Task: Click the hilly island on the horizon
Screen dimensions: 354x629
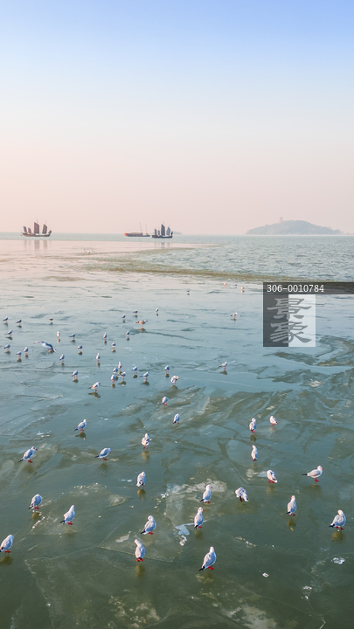Action: 294,227
